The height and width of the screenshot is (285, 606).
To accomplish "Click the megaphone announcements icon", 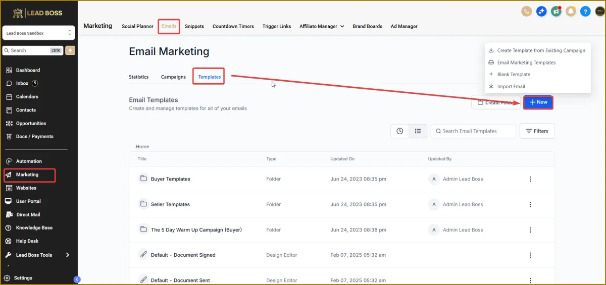I will 556,11.
